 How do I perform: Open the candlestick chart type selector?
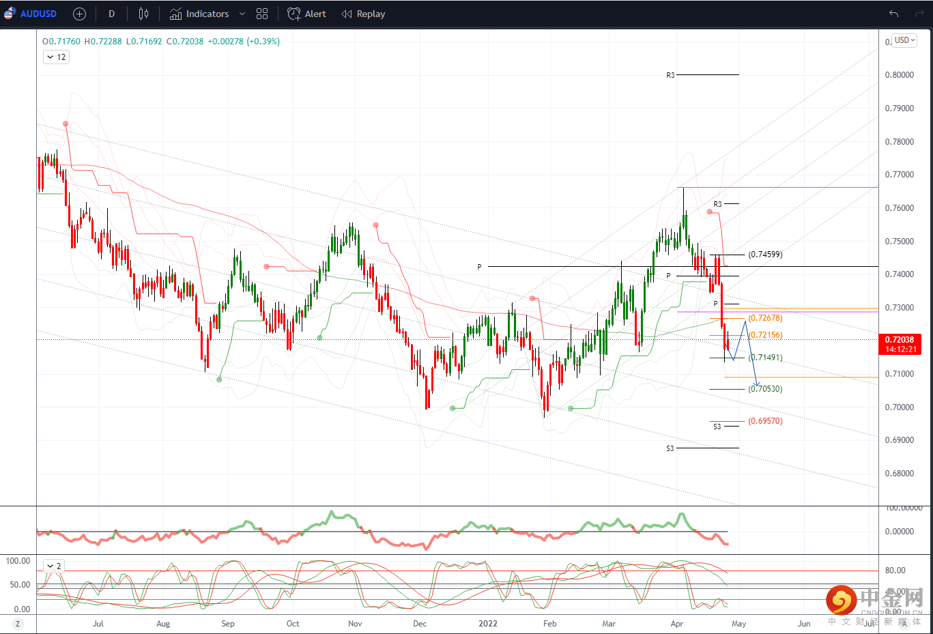(143, 14)
